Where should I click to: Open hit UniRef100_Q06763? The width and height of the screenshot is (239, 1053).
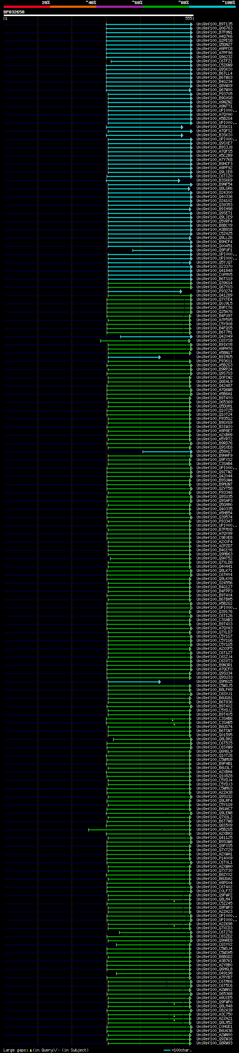coord(214,28)
